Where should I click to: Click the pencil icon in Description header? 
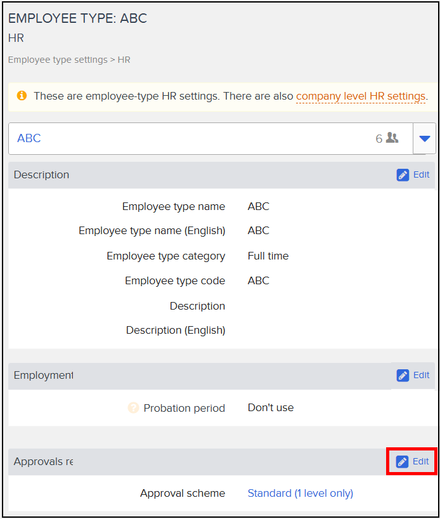tap(403, 174)
